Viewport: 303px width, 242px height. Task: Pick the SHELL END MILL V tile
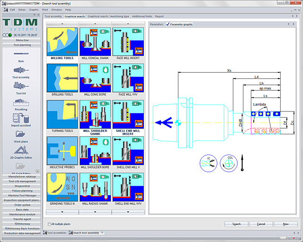(128, 150)
